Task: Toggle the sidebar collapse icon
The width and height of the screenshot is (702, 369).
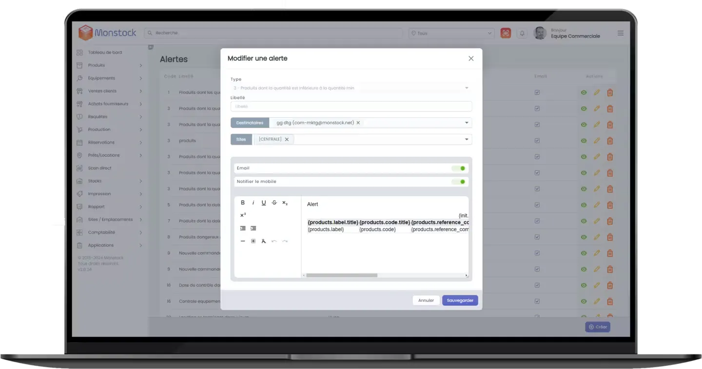Action: (151, 47)
